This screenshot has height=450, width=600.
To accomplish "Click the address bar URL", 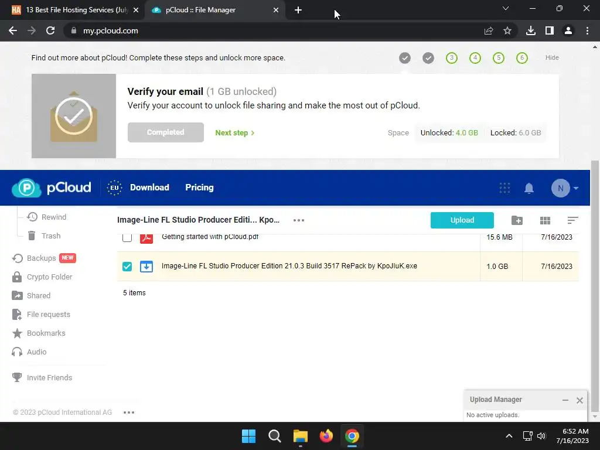I will [x=111, y=30].
